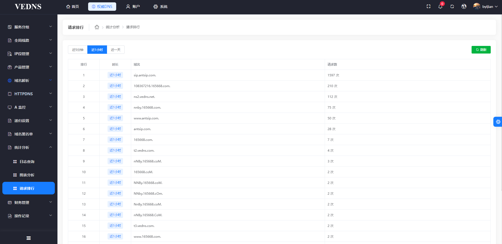Click the 操作记录 log icon

10,216
